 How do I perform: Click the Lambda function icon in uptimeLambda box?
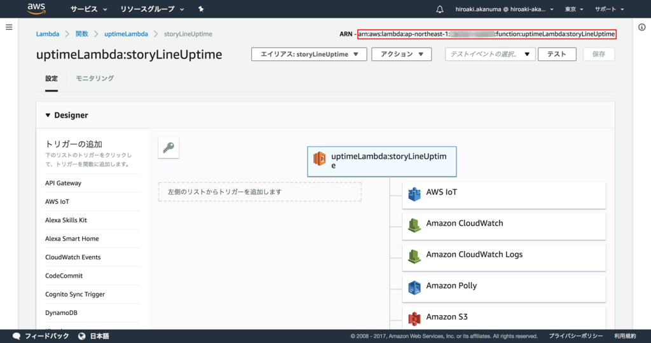[x=320, y=158]
